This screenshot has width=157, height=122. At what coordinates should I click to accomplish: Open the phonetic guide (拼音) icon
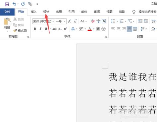pos(98,21)
